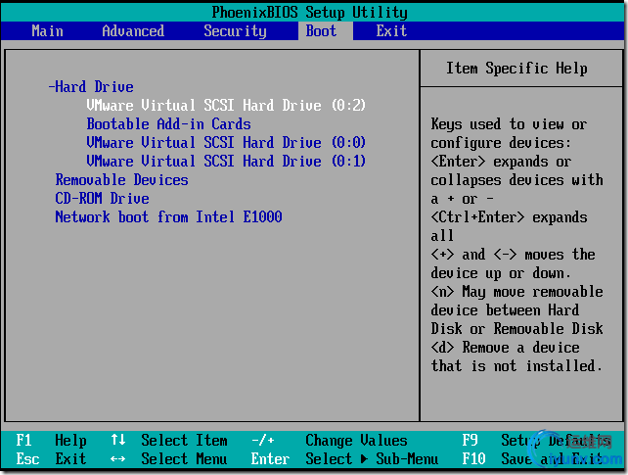Click '<Ctrl+Enter> expands' help text line
628x475 pixels.
coord(509,216)
